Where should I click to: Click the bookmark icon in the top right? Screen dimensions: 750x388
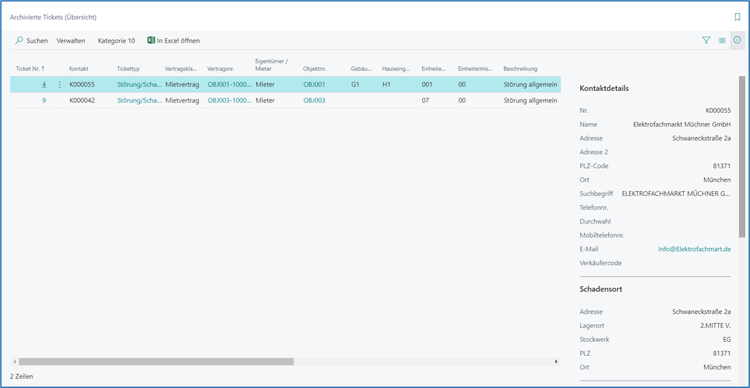(738, 17)
